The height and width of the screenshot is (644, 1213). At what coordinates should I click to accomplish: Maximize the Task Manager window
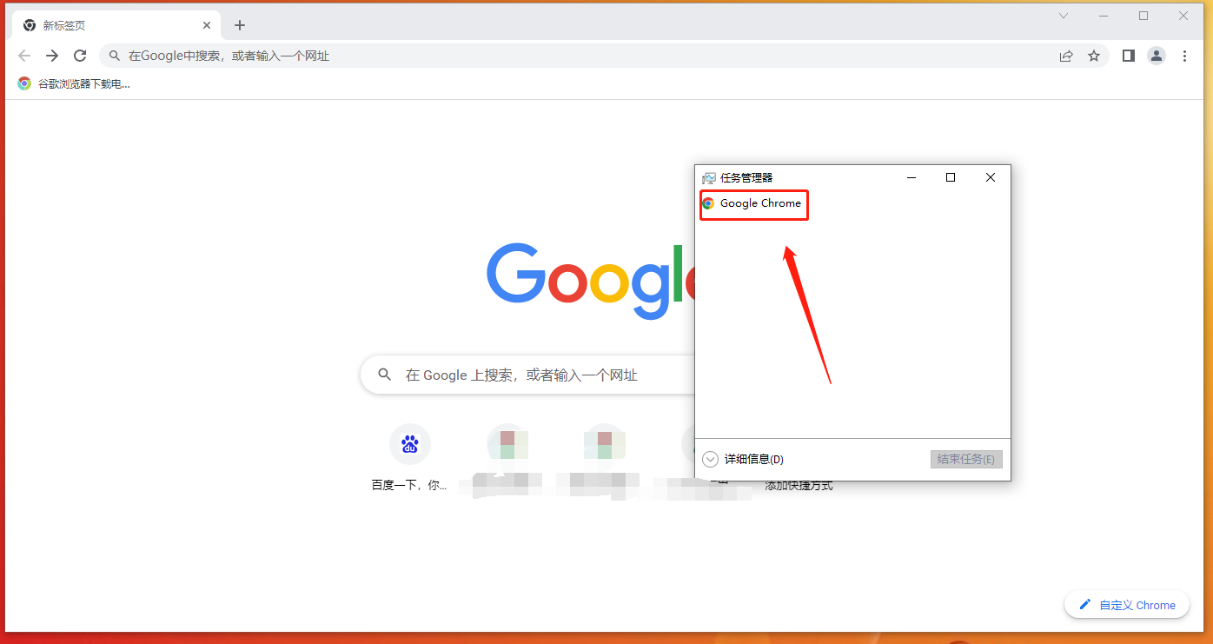(x=951, y=177)
